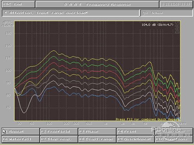Click the Press F12 combined Quick Repeat hint
The width and height of the screenshot is (194, 145).
pos(148,119)
